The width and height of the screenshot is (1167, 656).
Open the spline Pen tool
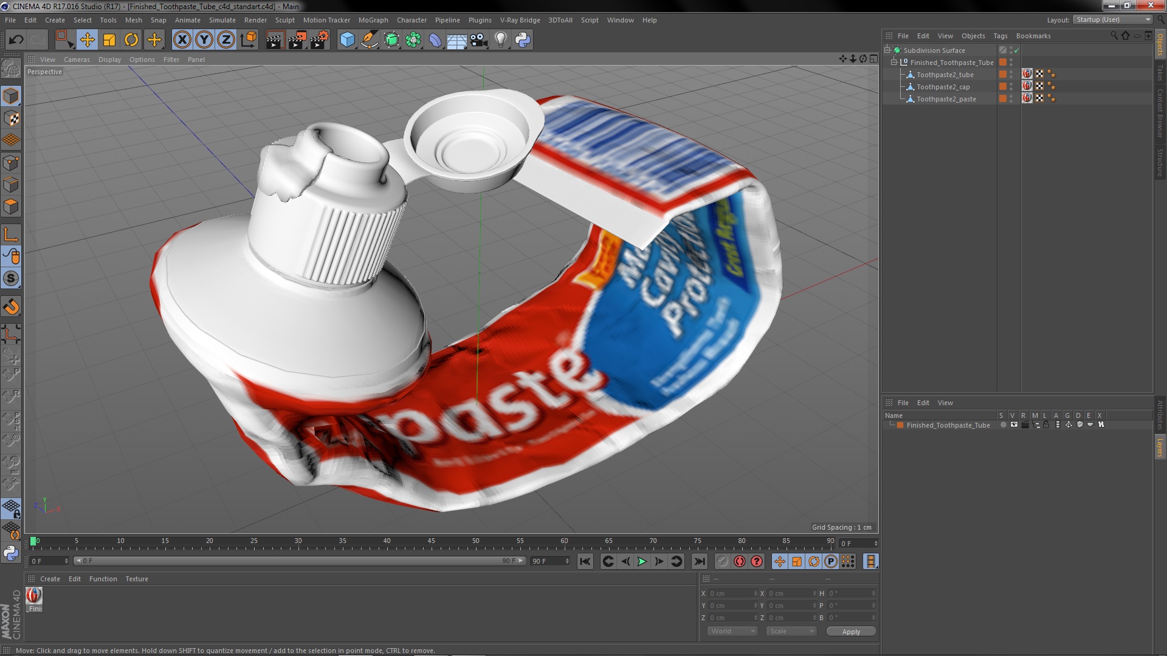pos(369,40)
